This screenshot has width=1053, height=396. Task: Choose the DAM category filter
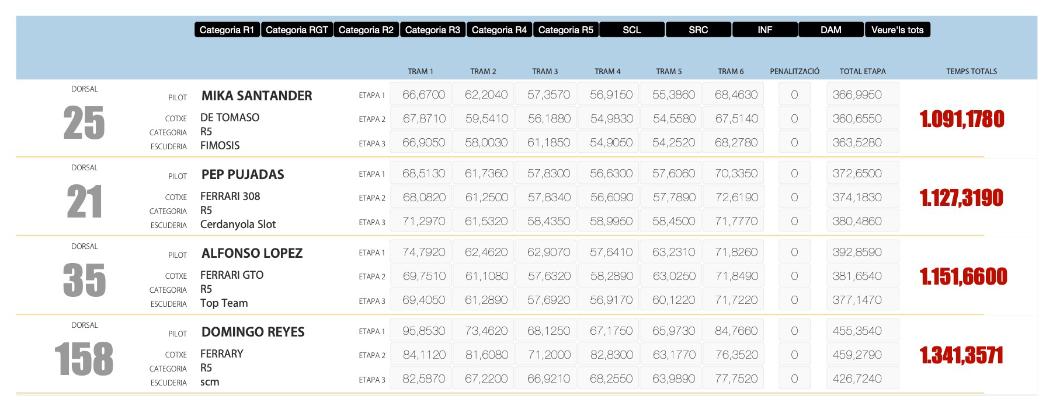(830, 30)
